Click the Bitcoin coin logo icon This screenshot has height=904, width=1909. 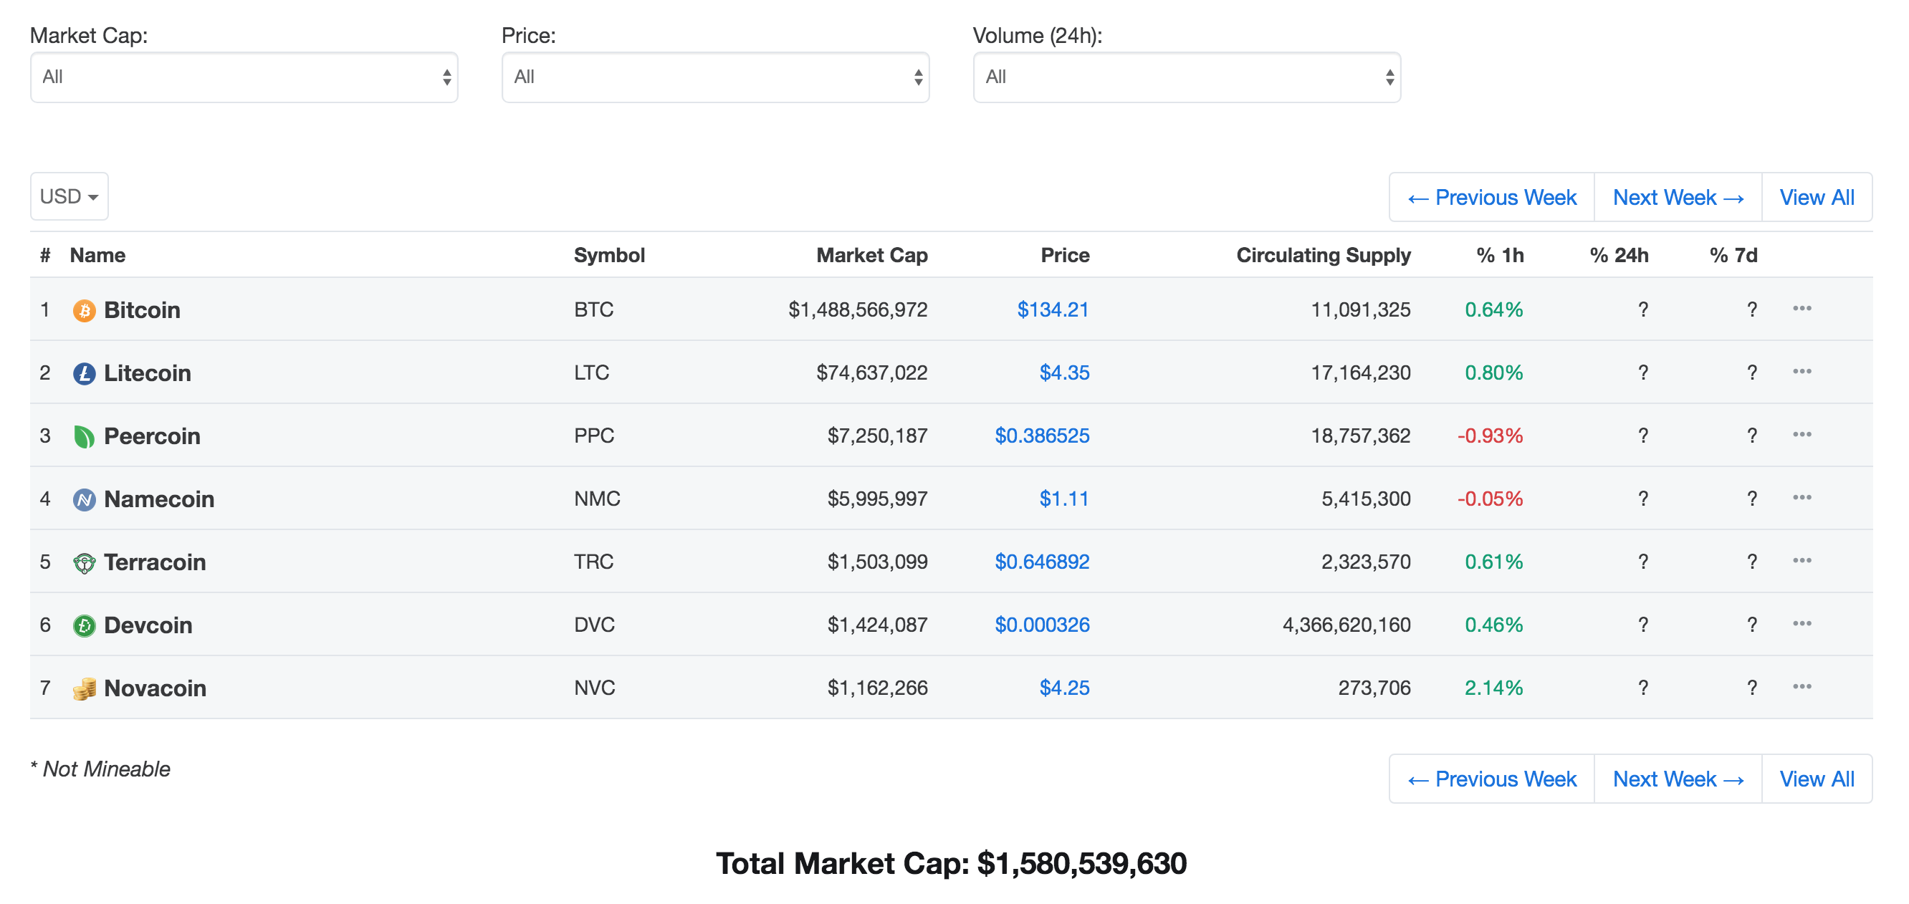85,309
